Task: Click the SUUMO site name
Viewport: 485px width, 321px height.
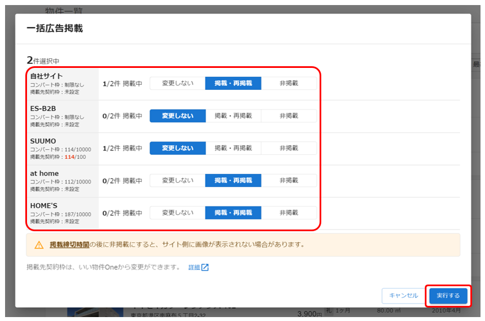Action: click(x=43, y=141)
